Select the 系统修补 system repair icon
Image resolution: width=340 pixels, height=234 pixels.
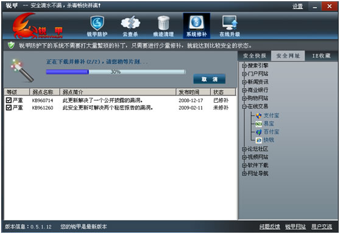coord(196,26)
